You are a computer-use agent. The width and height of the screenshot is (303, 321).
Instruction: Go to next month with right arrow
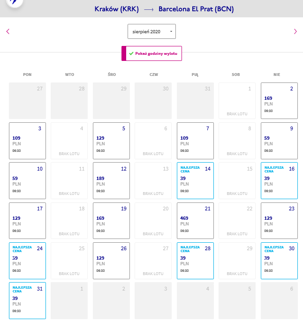tap(295, 31)
